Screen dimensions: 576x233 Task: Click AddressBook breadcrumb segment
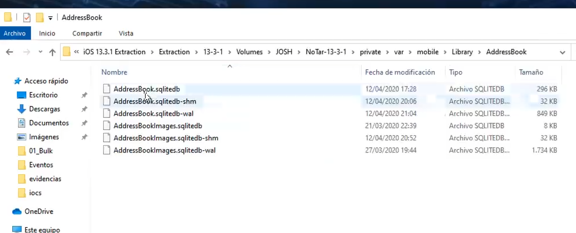click(506, 52)
